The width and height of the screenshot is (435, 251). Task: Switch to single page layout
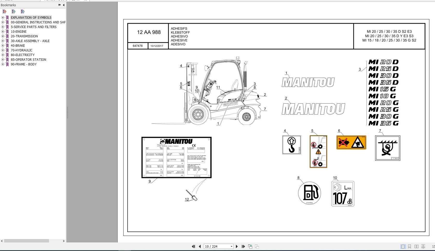pyautogui.click(x=403, y=246)
